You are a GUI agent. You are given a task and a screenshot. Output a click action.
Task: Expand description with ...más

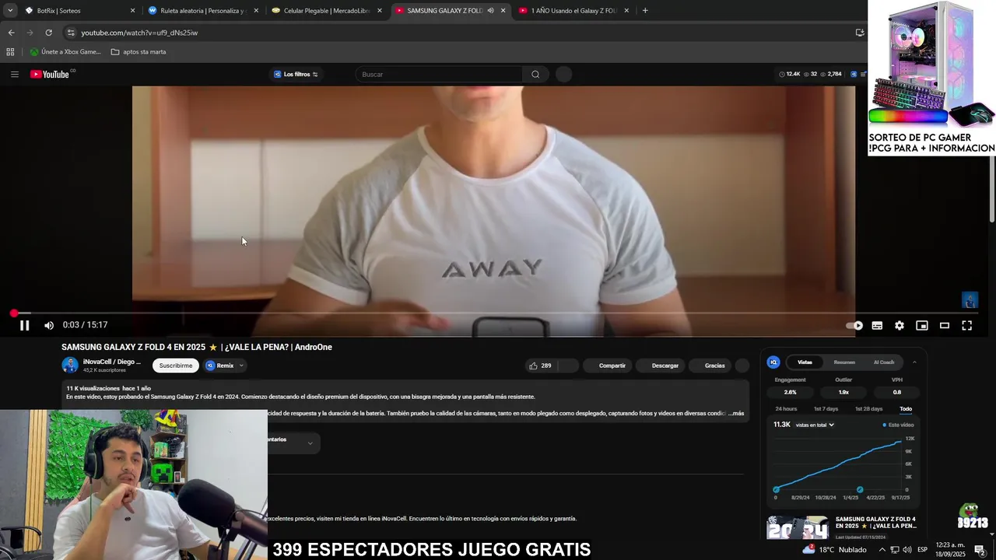pyautogui.click(x=736, y=413)
